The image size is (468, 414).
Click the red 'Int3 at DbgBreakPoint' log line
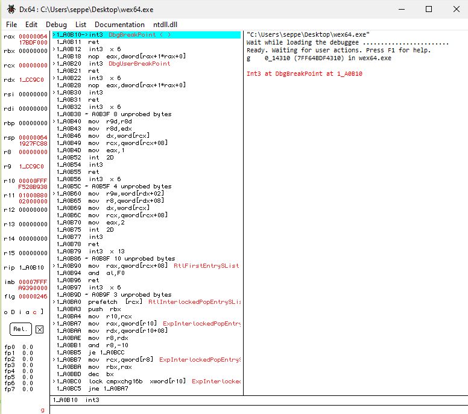(304, 73)
